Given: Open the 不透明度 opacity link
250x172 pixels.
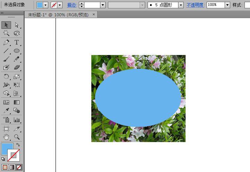Looking at the screenshot, I should pos(195,5).
